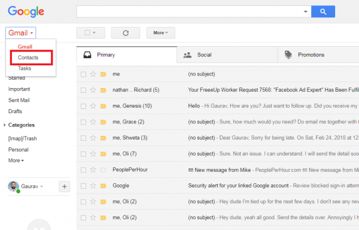
Task: Mark PeoplePerHour email as important
Action: pos(104,170)
